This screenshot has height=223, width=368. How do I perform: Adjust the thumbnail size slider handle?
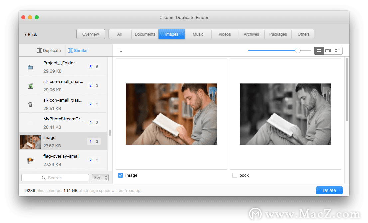[298, 50]
